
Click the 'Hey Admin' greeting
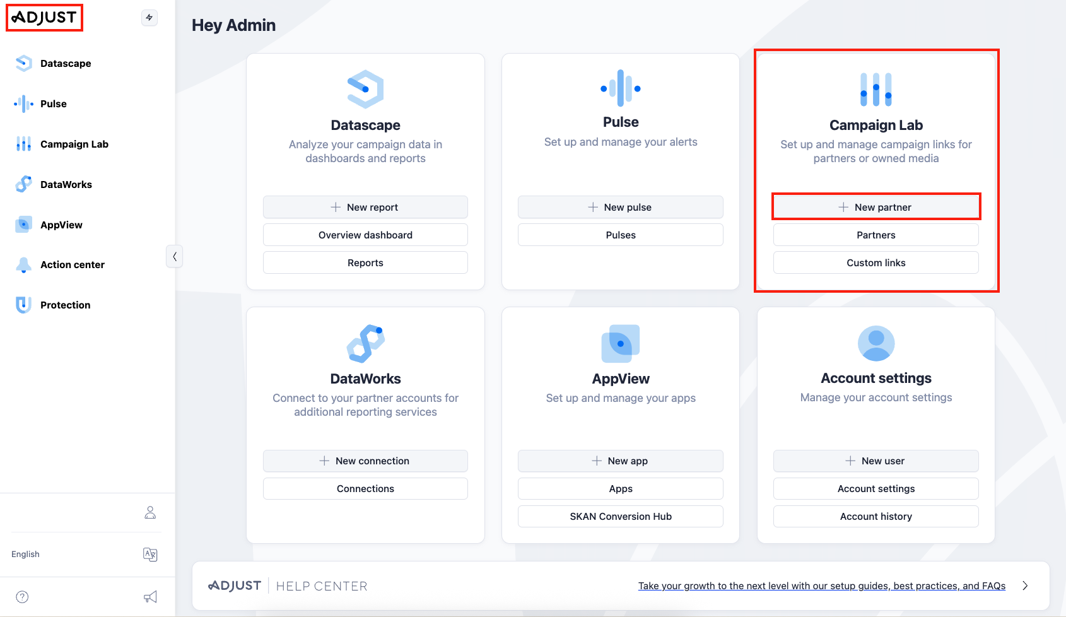point(234,25)
